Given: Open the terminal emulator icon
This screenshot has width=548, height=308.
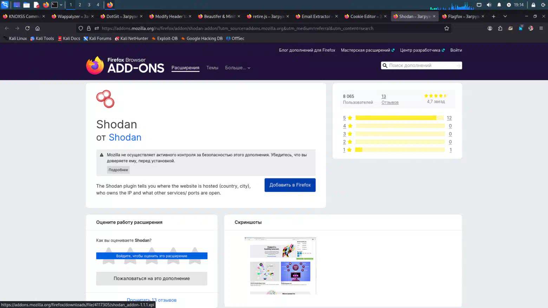Looking at the screenshot, I should pyautogui.click(x=54, y=5).
